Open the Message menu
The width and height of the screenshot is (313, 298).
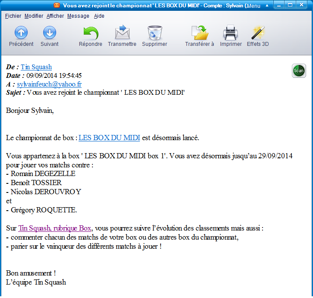click(x=78, y=16)
